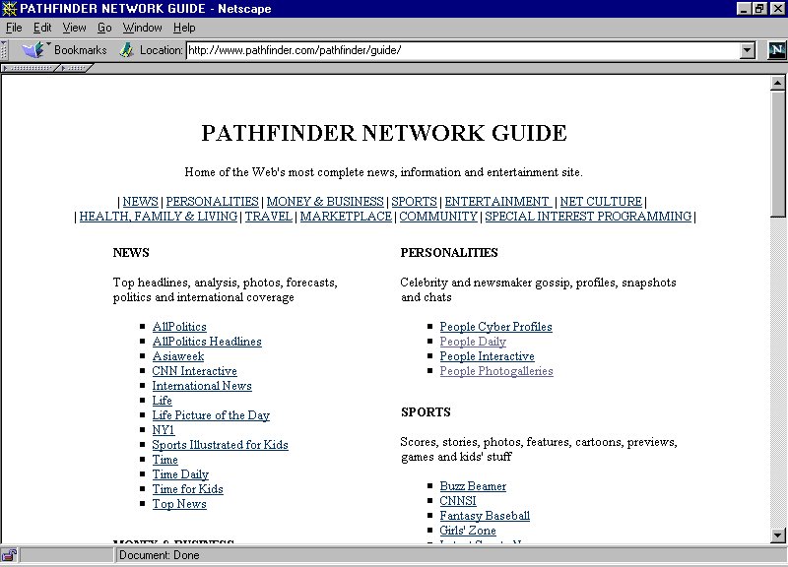Click the Bookmarks icon in the toolbar
This screenshot has width=788, height=567.
coord(34,50)
